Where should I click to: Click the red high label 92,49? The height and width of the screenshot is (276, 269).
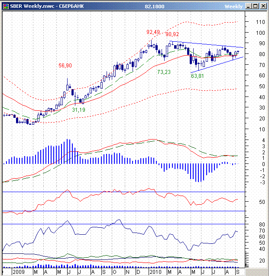(x=153, y=32)
